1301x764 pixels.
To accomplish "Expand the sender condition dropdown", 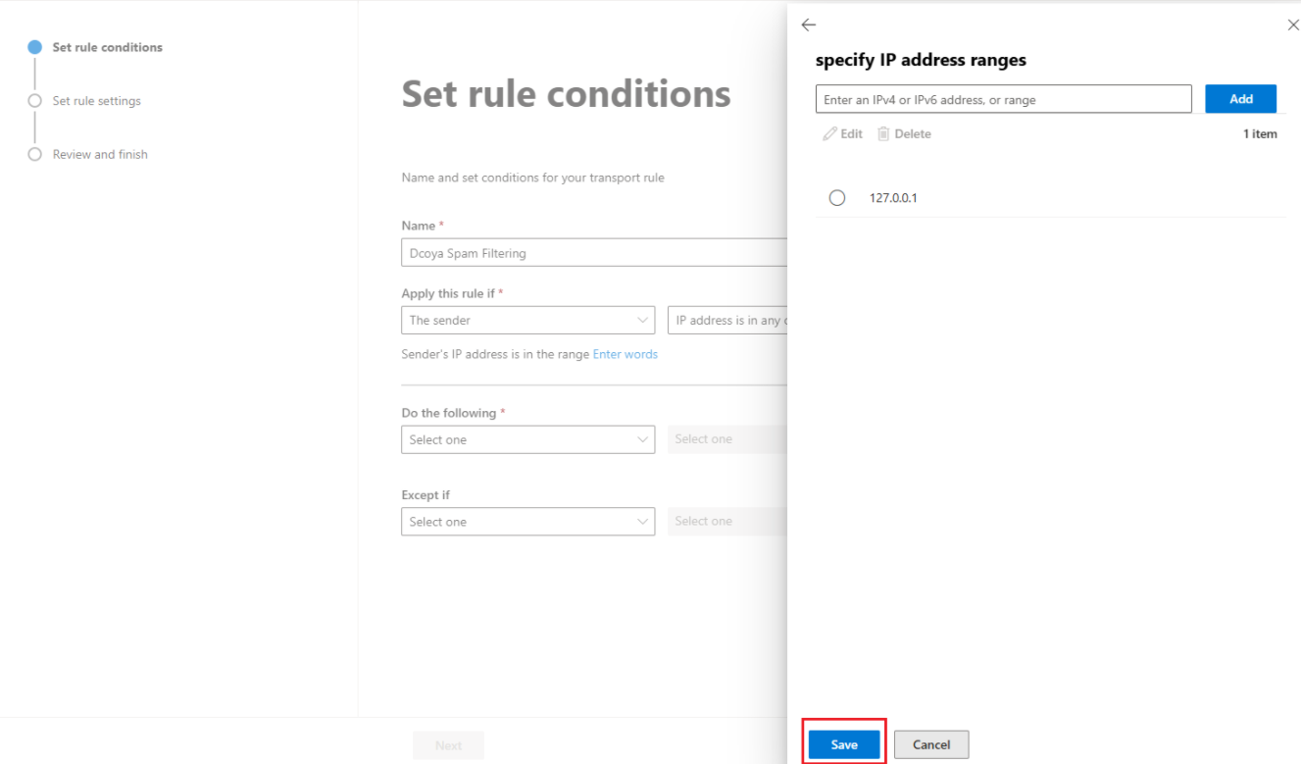I will pyautogui.click(x=528, y=321).
